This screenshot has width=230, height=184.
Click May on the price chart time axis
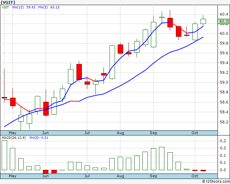click(x=13, y=133)
